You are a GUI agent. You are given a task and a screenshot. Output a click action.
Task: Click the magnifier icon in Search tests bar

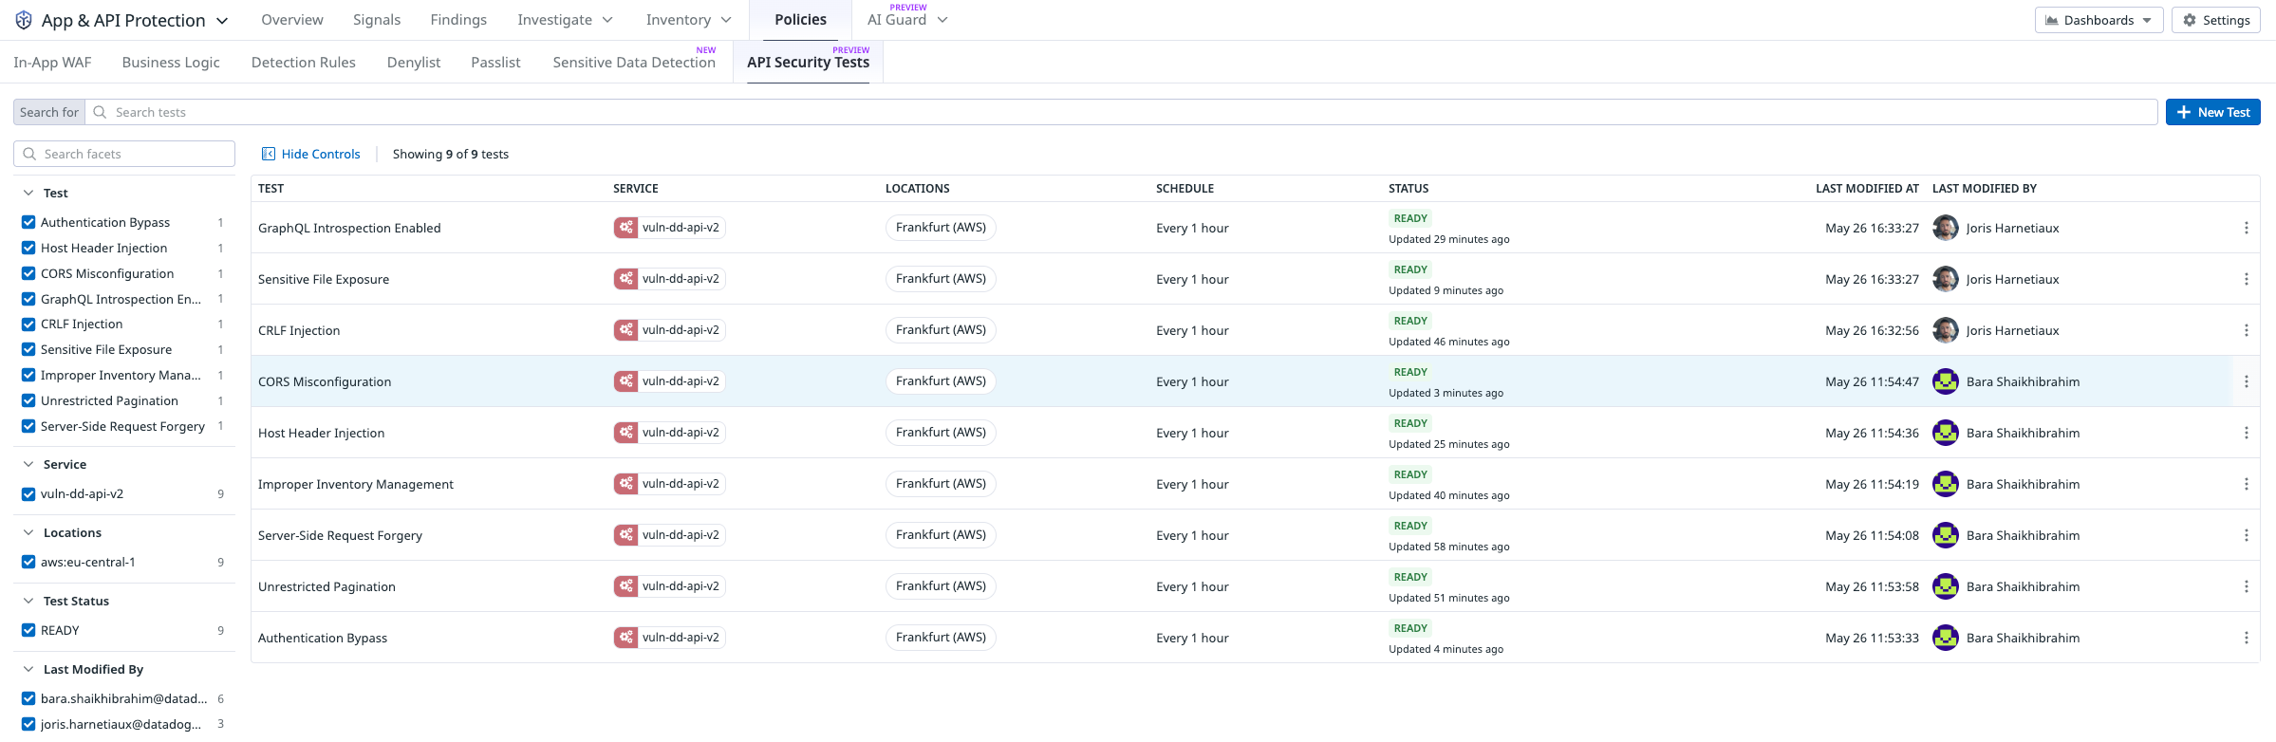coord(100,112)
